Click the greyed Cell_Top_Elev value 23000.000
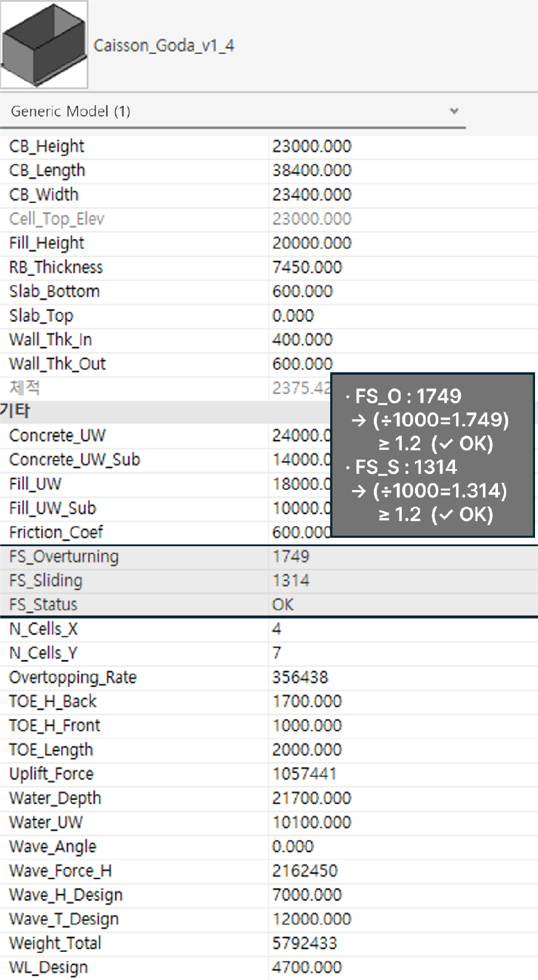The height and width of the screenshot is (980, 538). (x=312, y=219)
